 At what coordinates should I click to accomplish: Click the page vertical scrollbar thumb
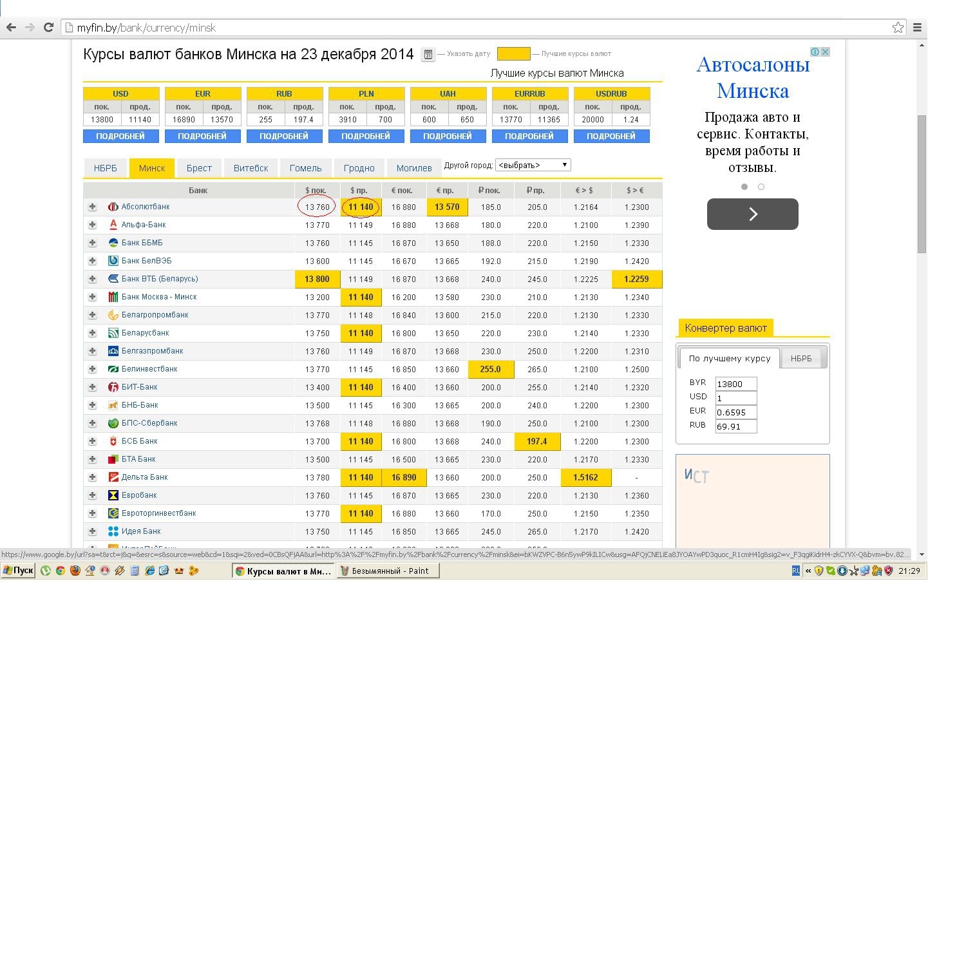(922, 184)
